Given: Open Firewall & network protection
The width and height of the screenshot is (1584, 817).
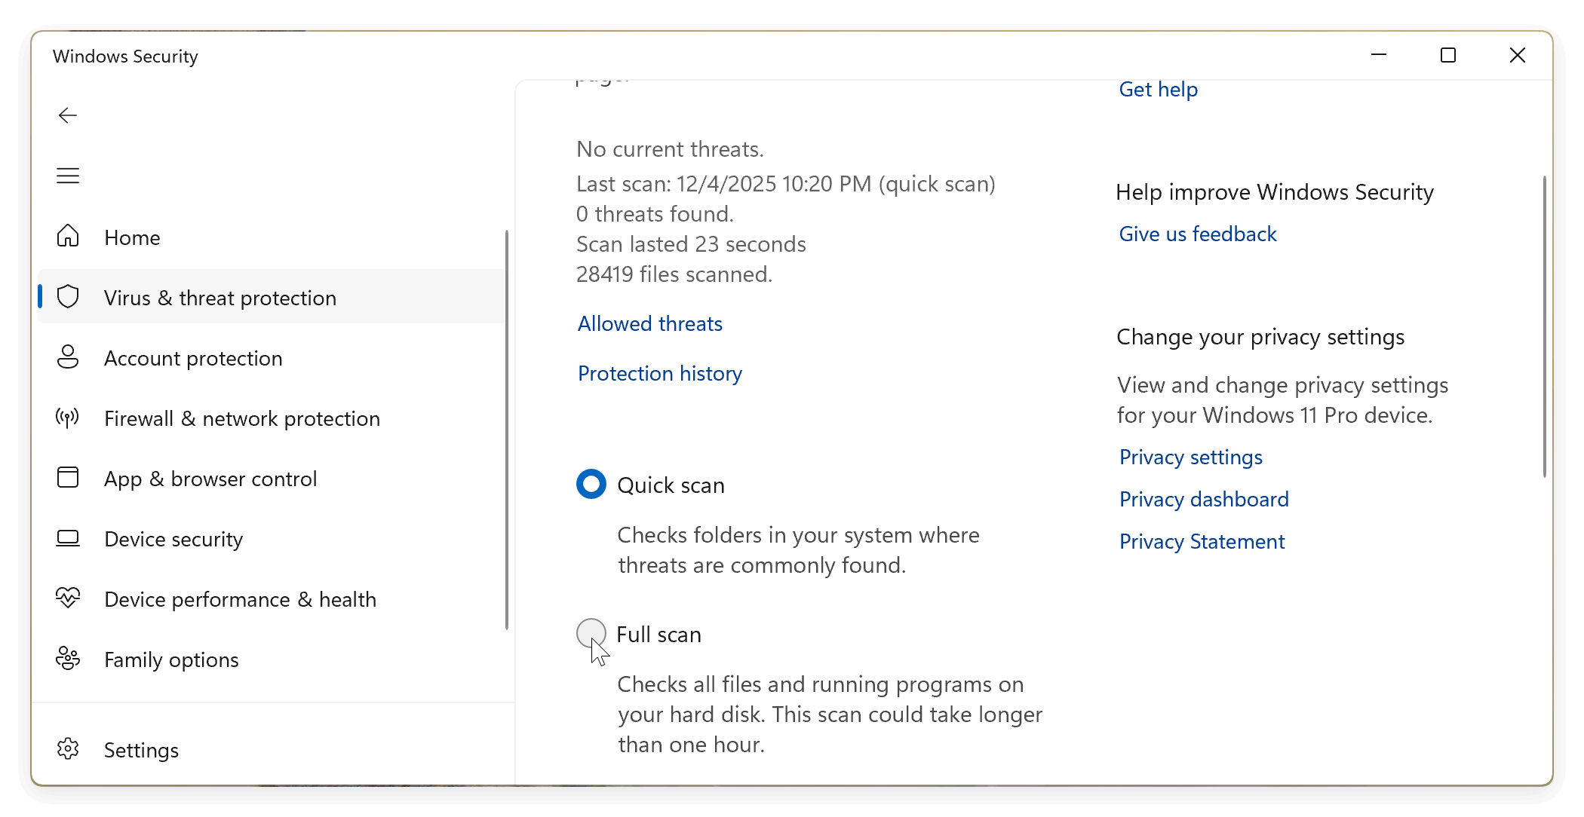Looking at the screenshot, I should click(x=241, y=418).
